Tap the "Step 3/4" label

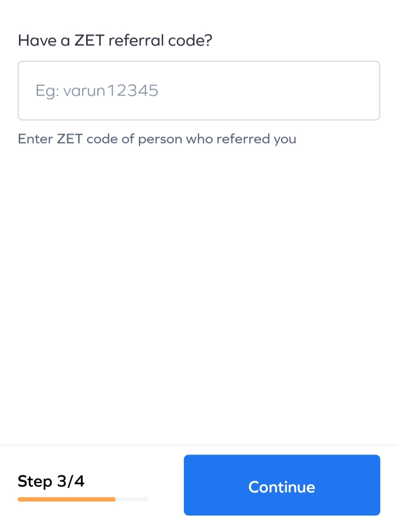pos(51,481)
